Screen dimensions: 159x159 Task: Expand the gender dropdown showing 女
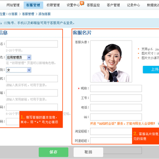19,70
